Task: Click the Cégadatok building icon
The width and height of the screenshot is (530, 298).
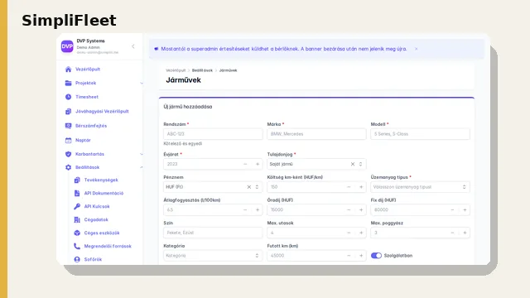Action: click(77, 219)
